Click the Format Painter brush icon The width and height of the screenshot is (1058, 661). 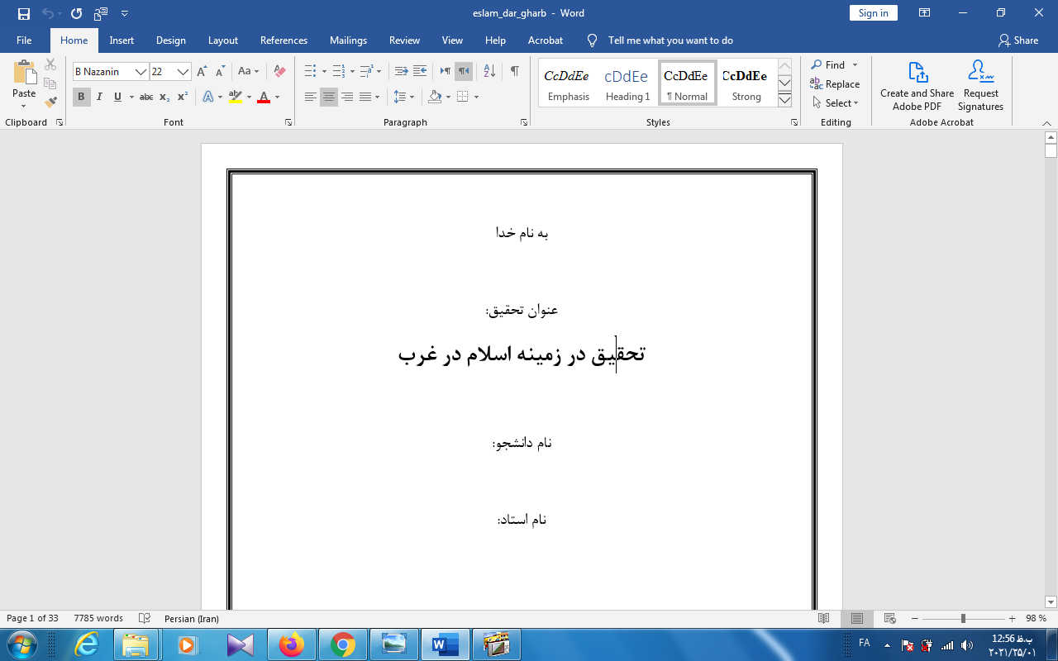(x=50, y=102)
